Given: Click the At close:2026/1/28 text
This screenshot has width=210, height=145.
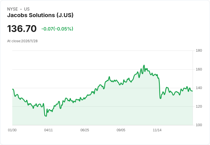Looking at the screenshot, I should click(x=22, y=41).
